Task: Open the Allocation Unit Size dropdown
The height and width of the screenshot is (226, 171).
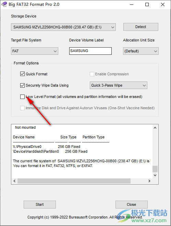Action: (141, 51)
